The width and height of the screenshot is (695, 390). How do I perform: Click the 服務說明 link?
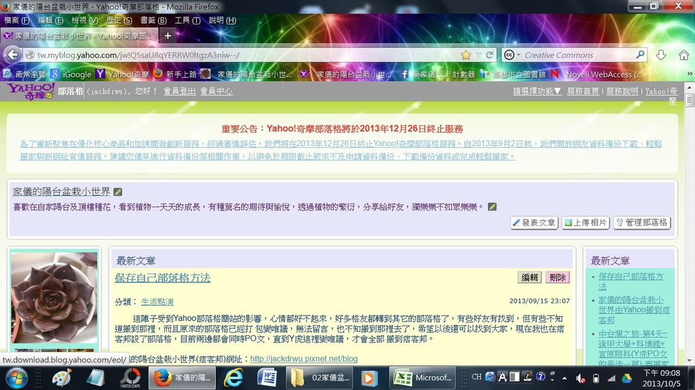point(622,91)
